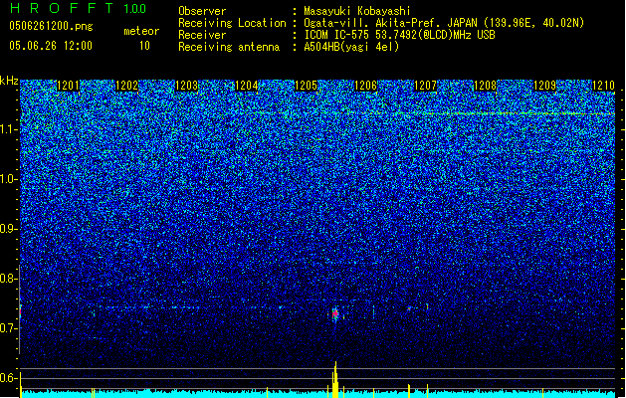The image size is (626, 398).
Task: Click the Receiver label
Action: 202,35
